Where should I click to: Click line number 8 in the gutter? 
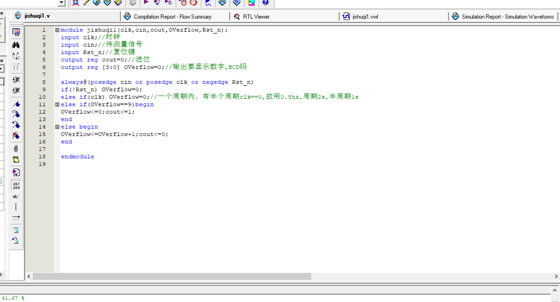[x=44, y=82]
